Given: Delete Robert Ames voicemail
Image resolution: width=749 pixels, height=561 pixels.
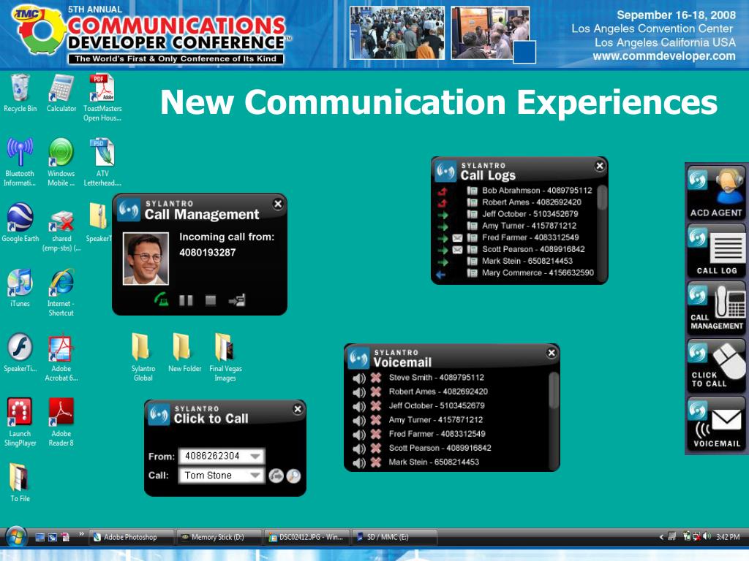Looking at the screenshot, I should click(376, 392).
